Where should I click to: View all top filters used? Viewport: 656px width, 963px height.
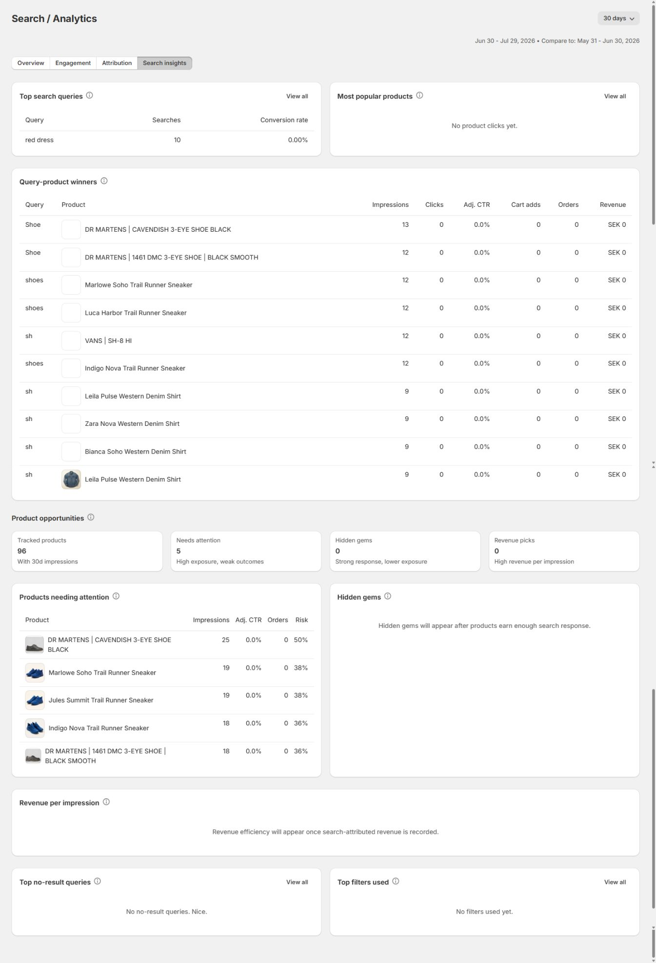[x=615, y=882]
